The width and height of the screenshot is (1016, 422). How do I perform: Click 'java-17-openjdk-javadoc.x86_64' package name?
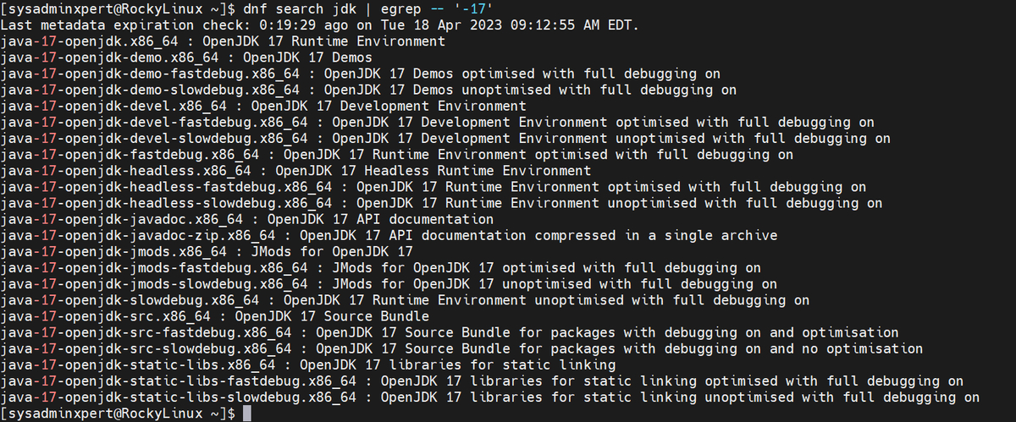click(x=122, y=219)
